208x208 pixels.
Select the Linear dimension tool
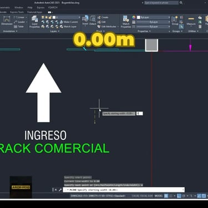(x=19, y=17)
